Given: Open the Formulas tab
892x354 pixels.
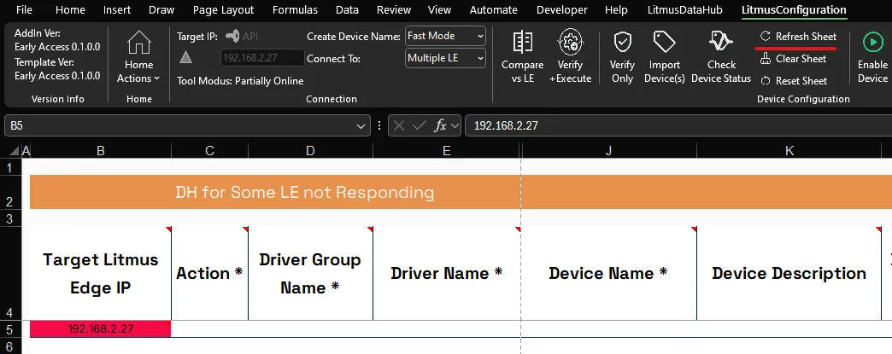Looking at the screenshot, I should click(x=295, y=9).
